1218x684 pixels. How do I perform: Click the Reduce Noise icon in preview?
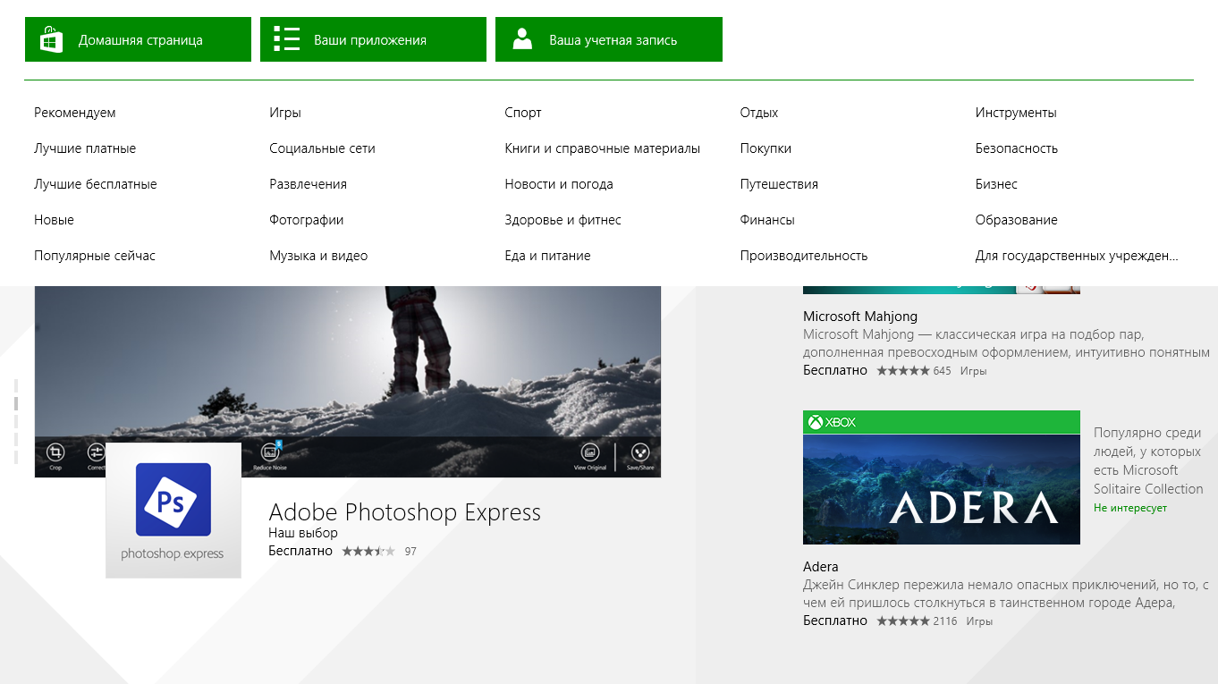270,455
